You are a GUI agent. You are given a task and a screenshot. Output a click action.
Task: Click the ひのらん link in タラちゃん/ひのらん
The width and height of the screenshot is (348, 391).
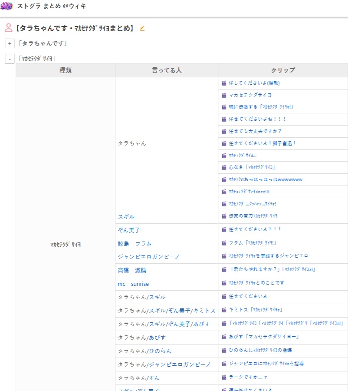(160, 351)
